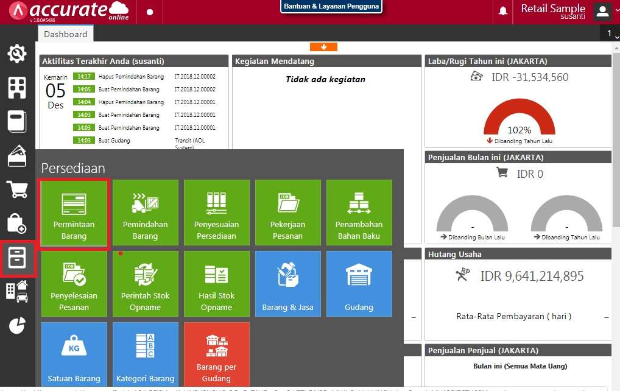This screenshot has height=391, width=620.
Task: Click Aktifitas Terakhir Anda (susanti) header
Action: (133, 62)
